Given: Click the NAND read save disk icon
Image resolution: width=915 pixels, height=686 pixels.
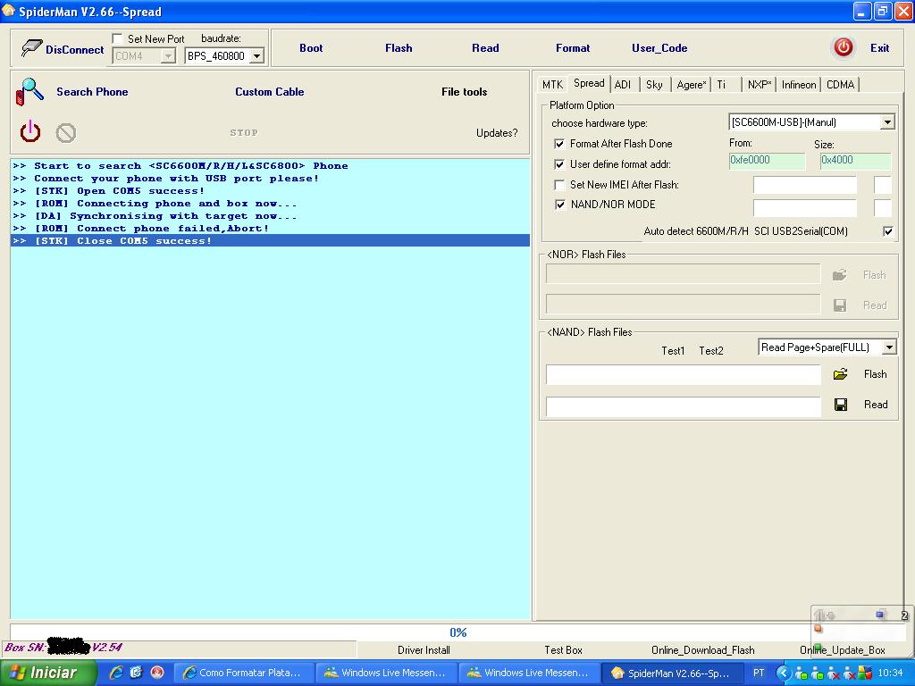Looking at the screenshot, I should coord(841,405).
